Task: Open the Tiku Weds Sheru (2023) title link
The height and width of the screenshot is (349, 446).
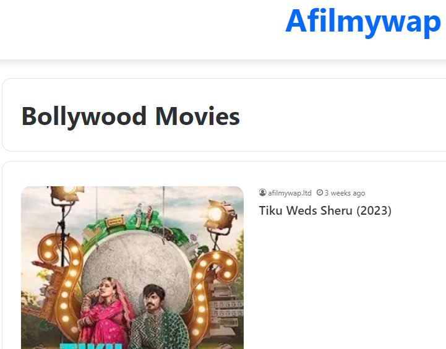Action: tap(325, 211)
